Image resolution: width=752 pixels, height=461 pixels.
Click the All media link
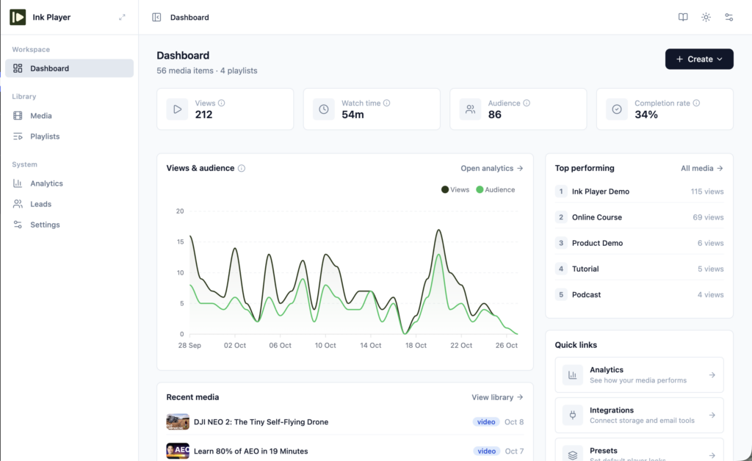click(x=702, y=168)
